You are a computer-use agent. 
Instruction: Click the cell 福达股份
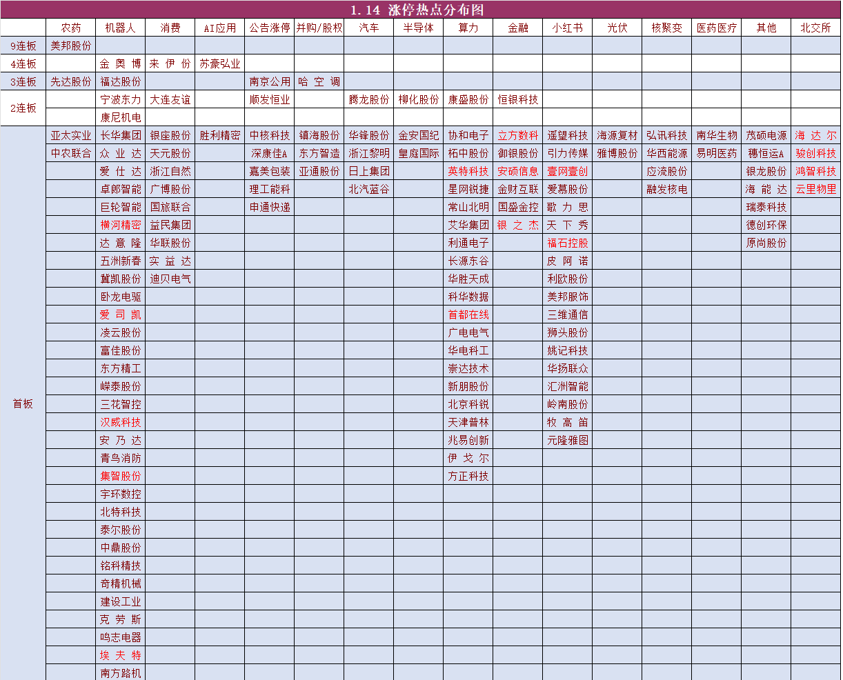click(121, 81)
